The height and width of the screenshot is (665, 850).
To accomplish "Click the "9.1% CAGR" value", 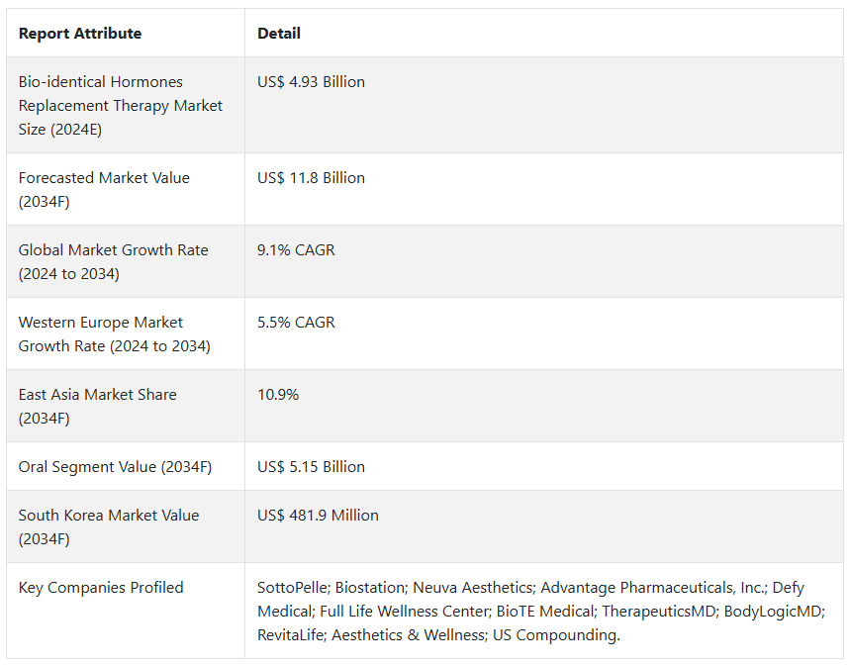I will (x=296, y=250).
